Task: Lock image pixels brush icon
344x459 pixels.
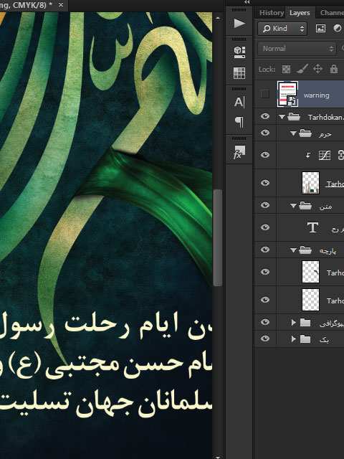Action: [x=302, y=69]
